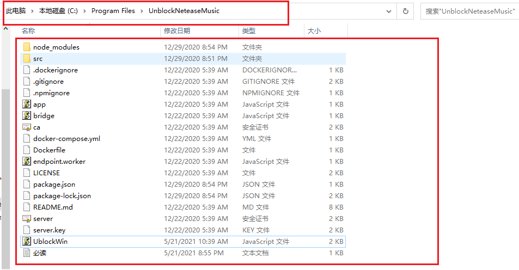Screen dimensions: 519x270
Task: Expand the chevron after Program Files breadcrumb
Action: point(142,11)
